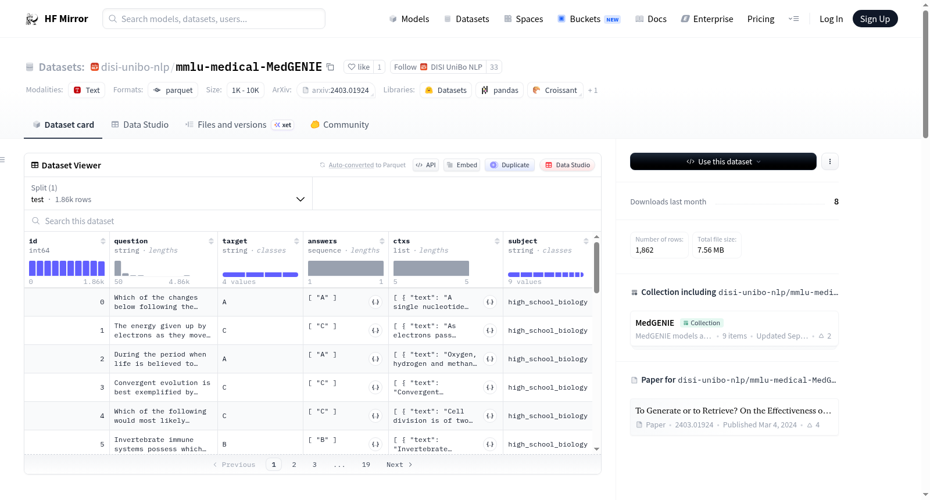Expand the JSON braces icon in answers row 3
The width and height of the screenshot is (930, 500).
(x=375, y=387)
